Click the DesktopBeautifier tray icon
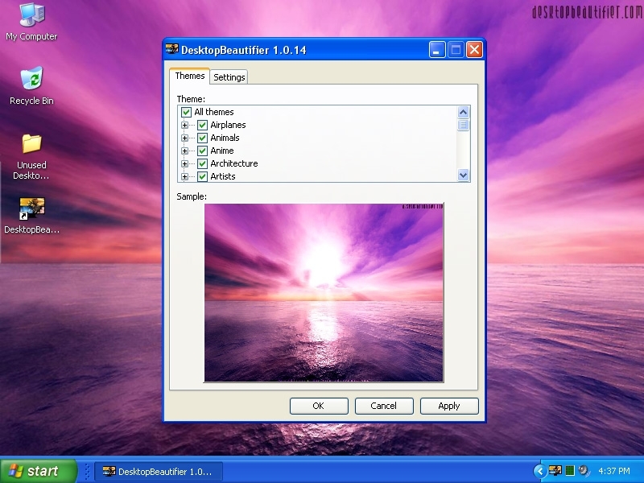 click(555, 471)
